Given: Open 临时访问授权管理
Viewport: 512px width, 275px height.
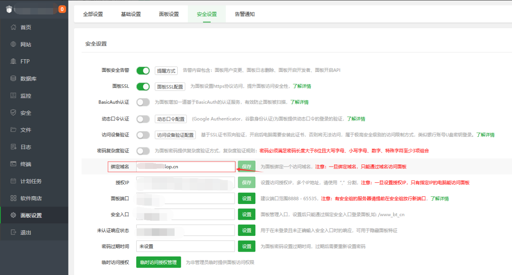Looking at the screenshot, I should [158, 262].
